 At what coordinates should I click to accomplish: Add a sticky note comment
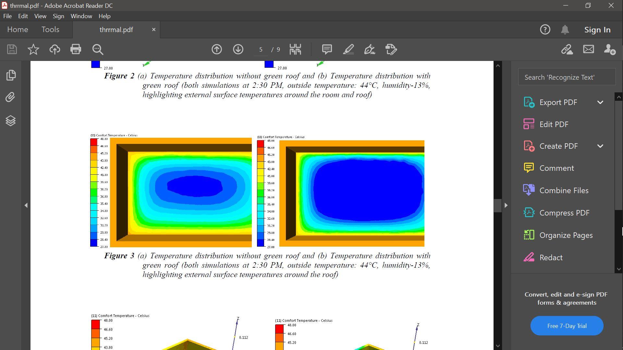[327, 49]
